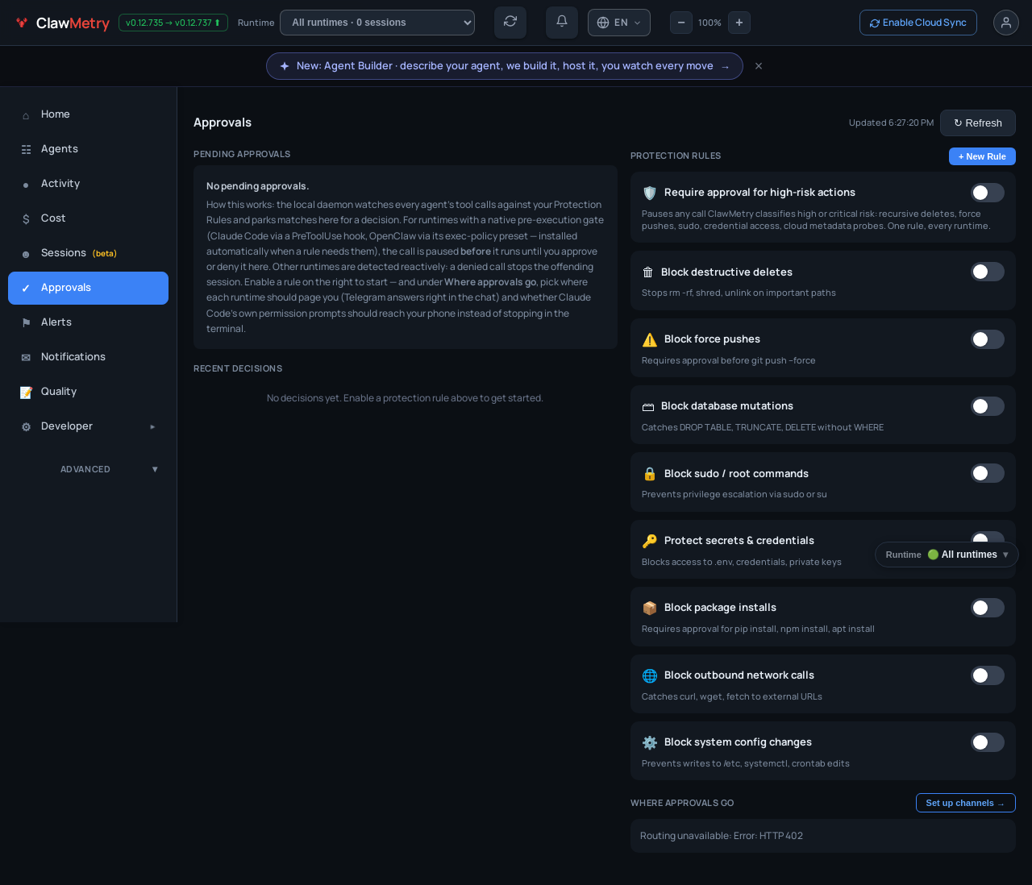The width and height of the screenshot is (1032, 885).
Task: Click the No decisions yet message
Action: (x=405, y=398)
